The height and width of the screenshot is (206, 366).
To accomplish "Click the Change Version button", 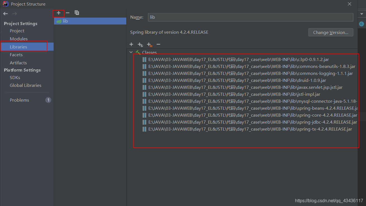I will click(331, 32).
